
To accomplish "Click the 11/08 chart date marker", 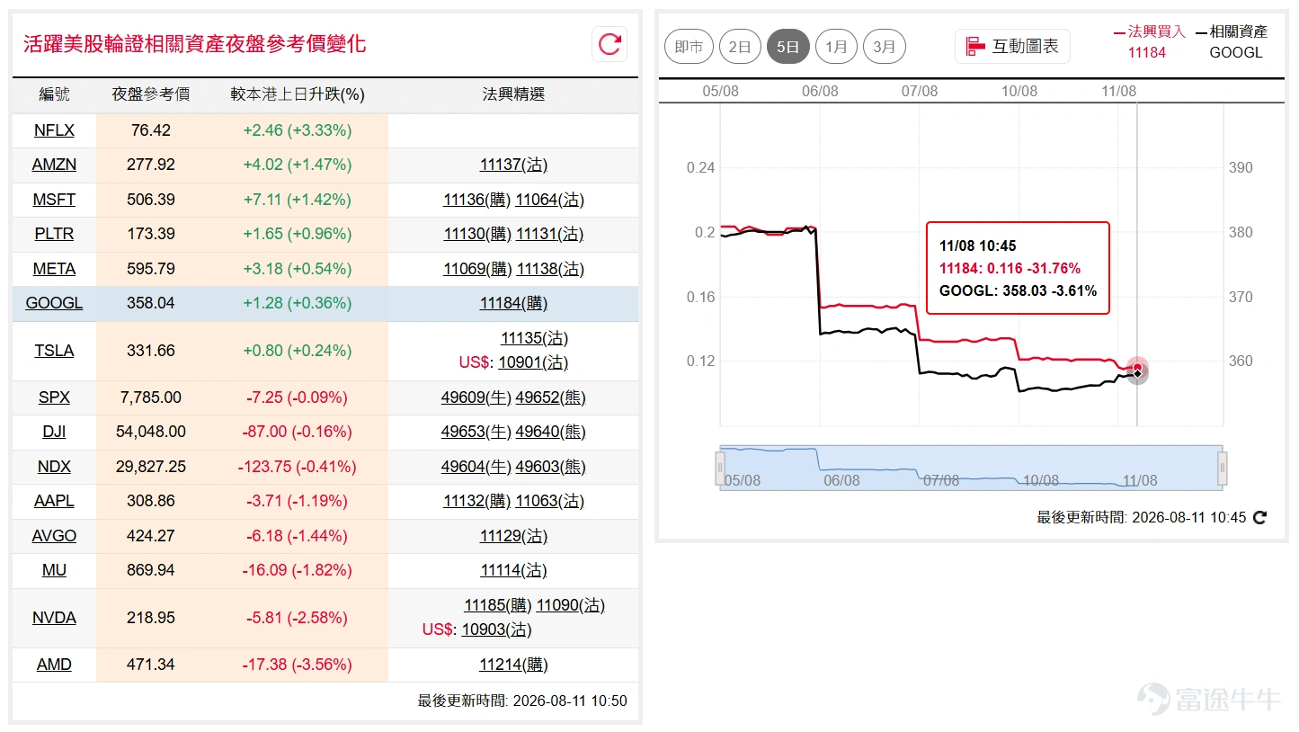I will tap(1118, 91).
